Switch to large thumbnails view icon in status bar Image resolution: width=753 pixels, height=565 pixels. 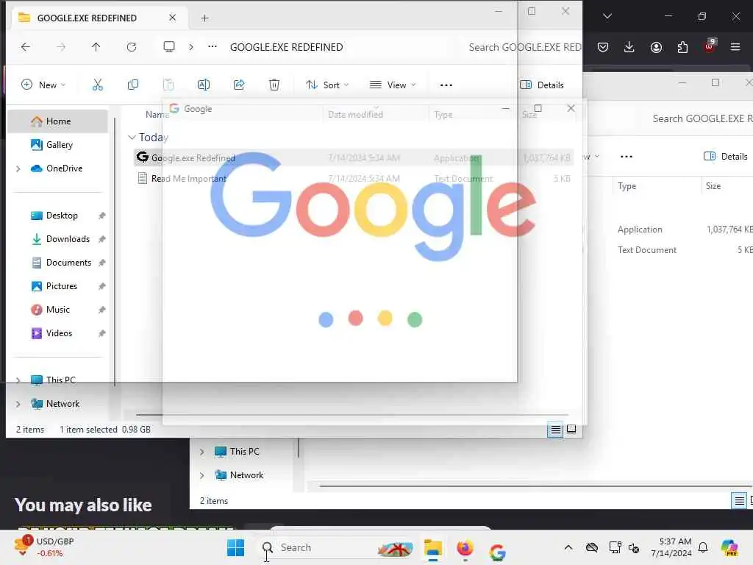pyautogui.click(x=571, y=429)
